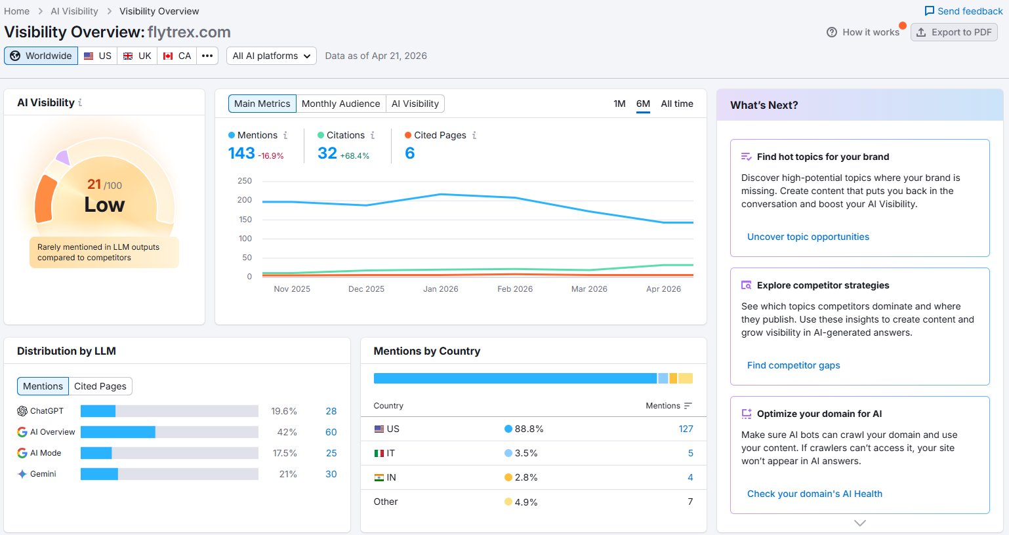Select the US country tab
The image size is (1009, 535).
click(98, 56)
